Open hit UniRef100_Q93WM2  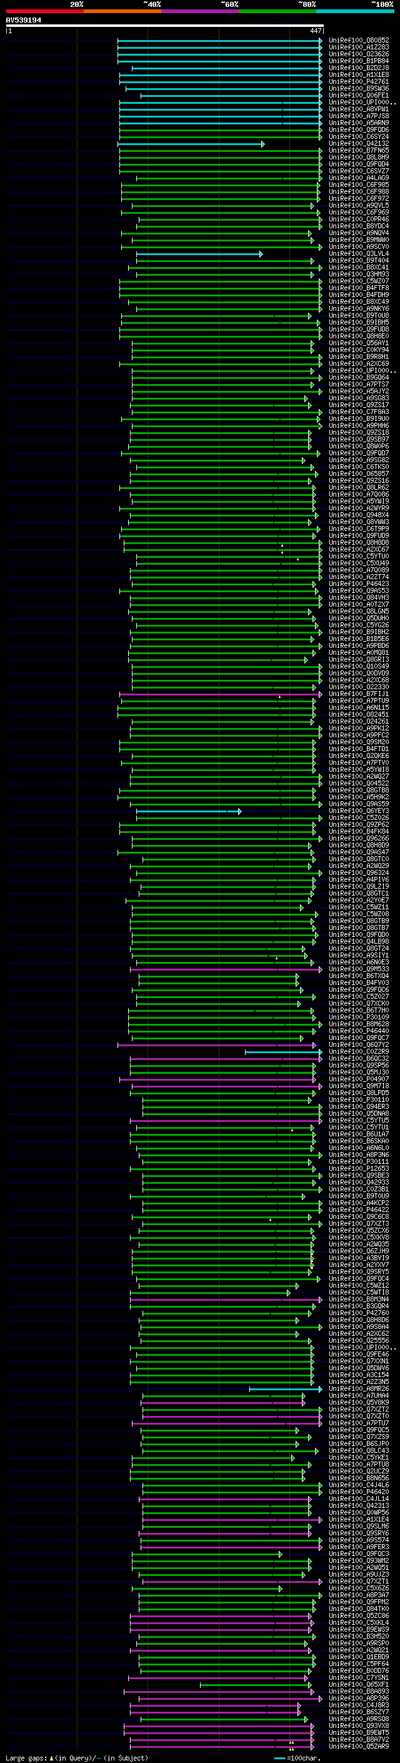tap(359, 1561)
